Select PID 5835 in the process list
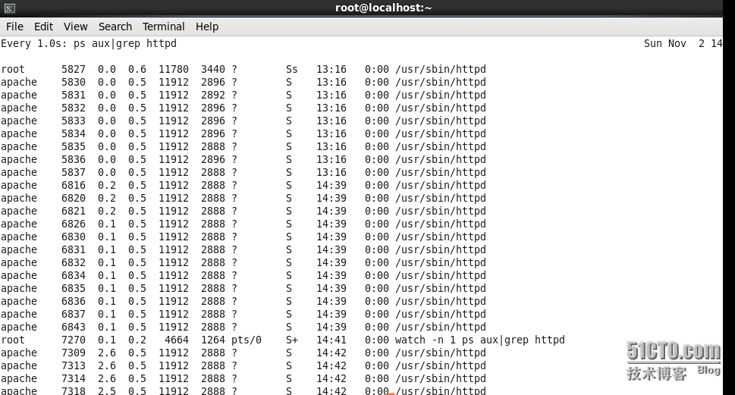The image size is (735, 395). pyautogui.click(x=74, y=146)
